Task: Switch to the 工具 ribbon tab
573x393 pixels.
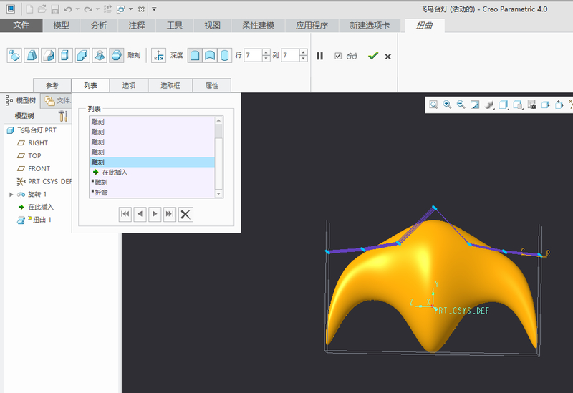Action: (x=174, y=25)
